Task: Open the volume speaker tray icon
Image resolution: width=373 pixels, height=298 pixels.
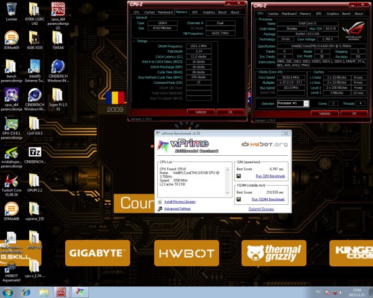Action: [x=341, y=292]
